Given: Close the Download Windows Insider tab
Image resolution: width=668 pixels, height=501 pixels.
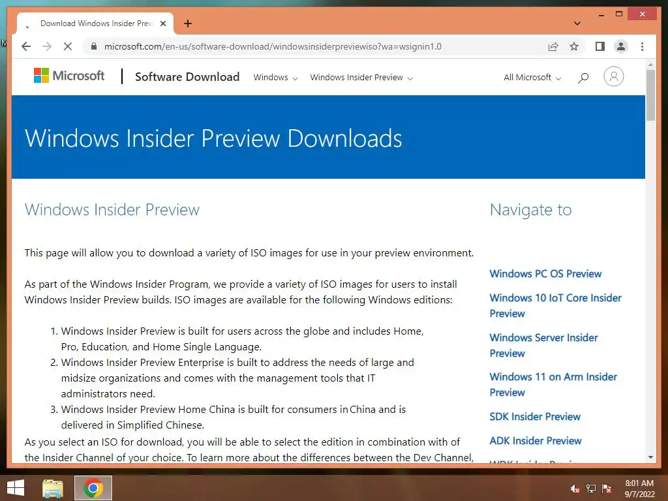Looking at the screenshot, I should click(x=163, y=23).
